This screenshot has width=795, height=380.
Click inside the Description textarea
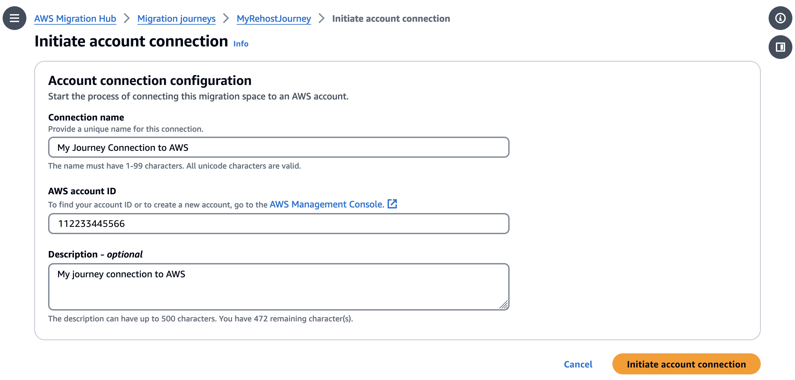(279, 286)
